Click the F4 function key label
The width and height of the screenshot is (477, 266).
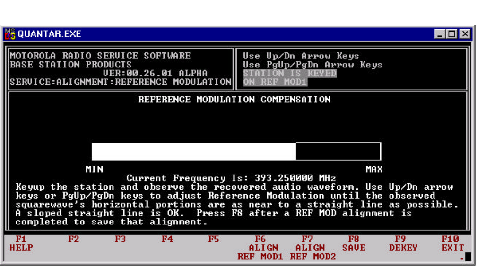167,239
